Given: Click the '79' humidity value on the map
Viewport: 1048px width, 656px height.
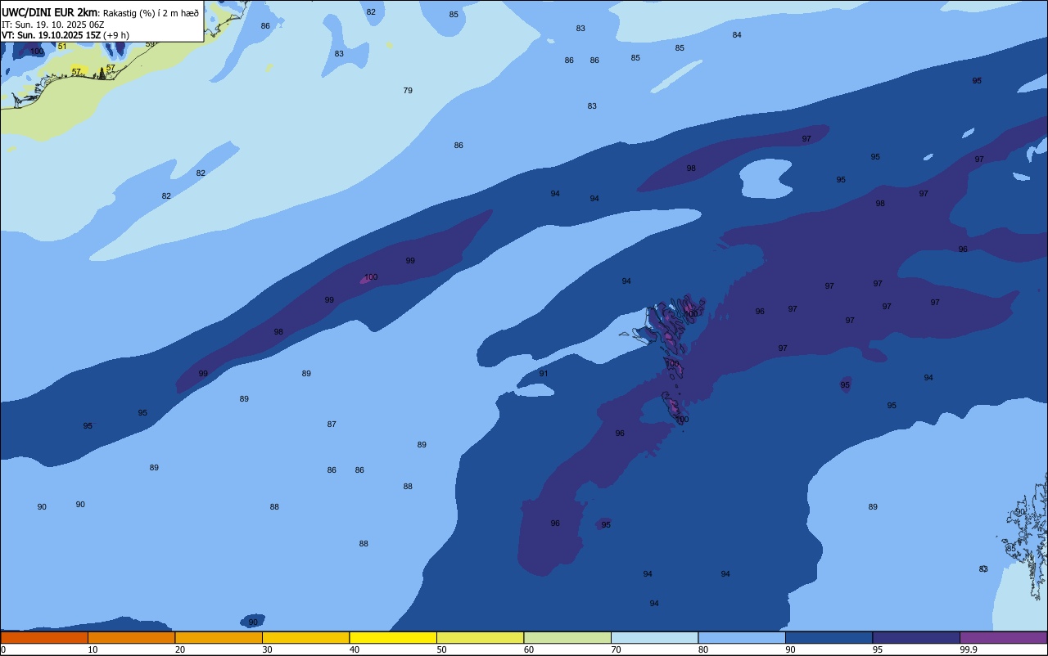Looking at the screenshot, I should pos(408,90).
